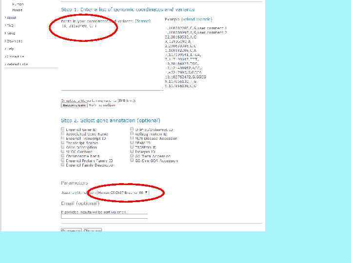The height and width of the screenshot is (263, 351).
Task: Click example line 10,102762472,G,GGCG
Action: pos(186,77)
